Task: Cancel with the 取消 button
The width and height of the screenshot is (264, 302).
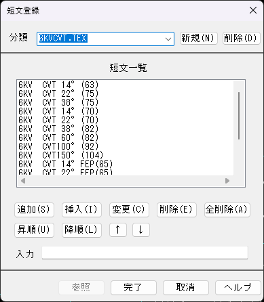Action: pos(186,288)
